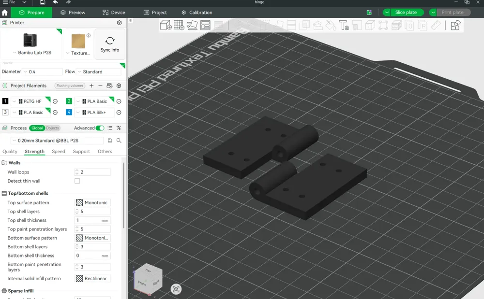Open the nozzle Diameter 0.4 dropdown

(x=43, y=72)
